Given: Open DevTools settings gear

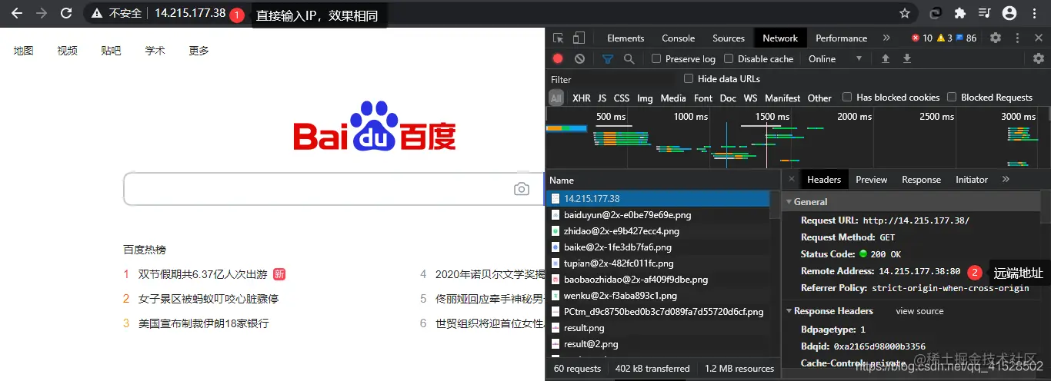Looking at the screenshot, I should 996,38.
